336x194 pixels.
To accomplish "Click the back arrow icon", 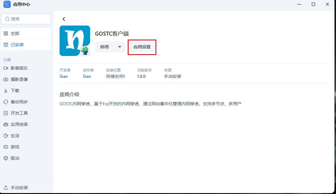I will tap(64, 19).
